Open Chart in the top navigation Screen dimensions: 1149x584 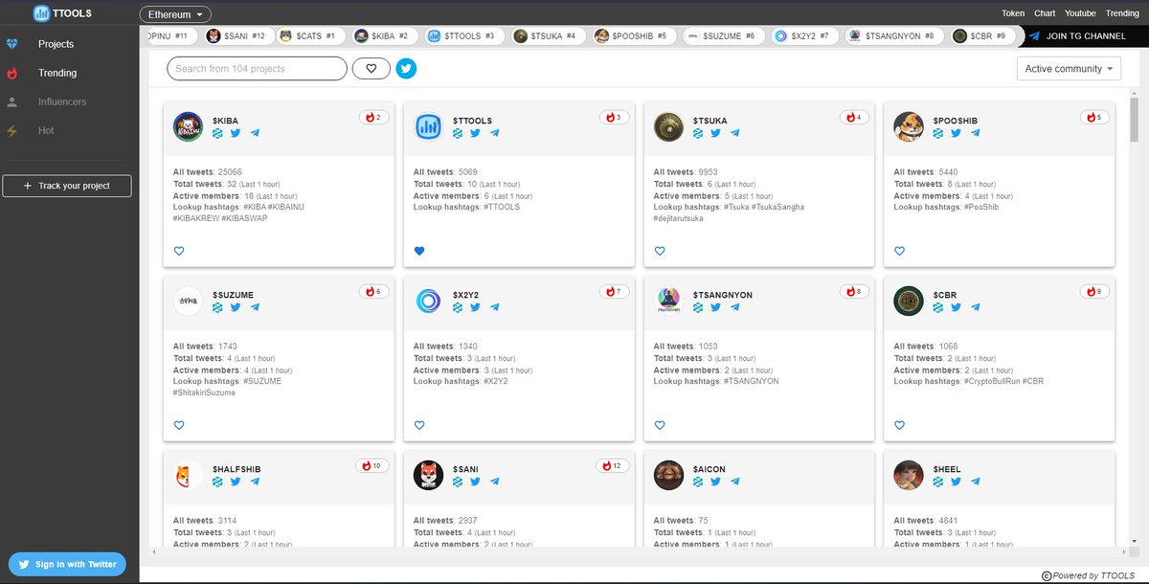1045,13
